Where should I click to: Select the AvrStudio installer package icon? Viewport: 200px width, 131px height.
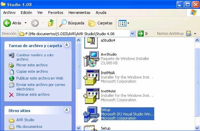(91, 59)
